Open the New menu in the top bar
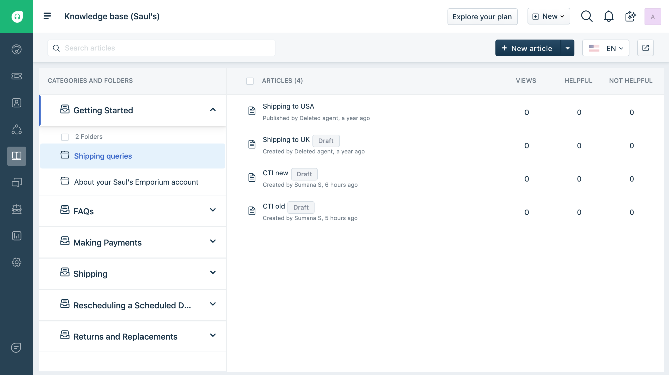This screenshot has height=375, width=669. (548, 16)
